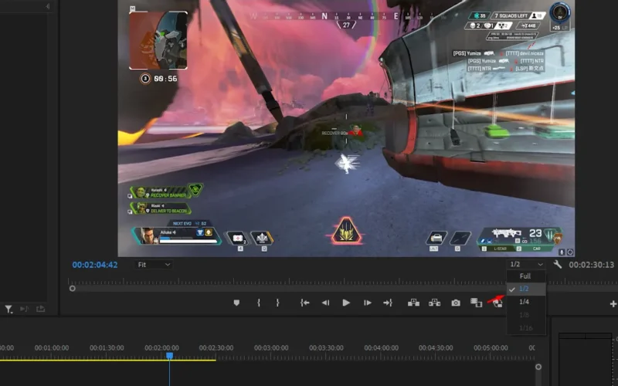The width and height of the screenshot is (618, 386).
Task: Click timeline ruler at 00:05:00:00
Action: (491, 348)
